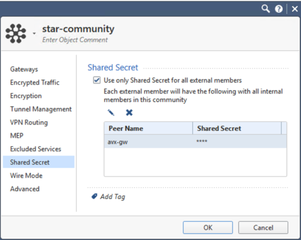Go to the Encryption settings page
301x240 pixels.
click(x=26, y=96)
